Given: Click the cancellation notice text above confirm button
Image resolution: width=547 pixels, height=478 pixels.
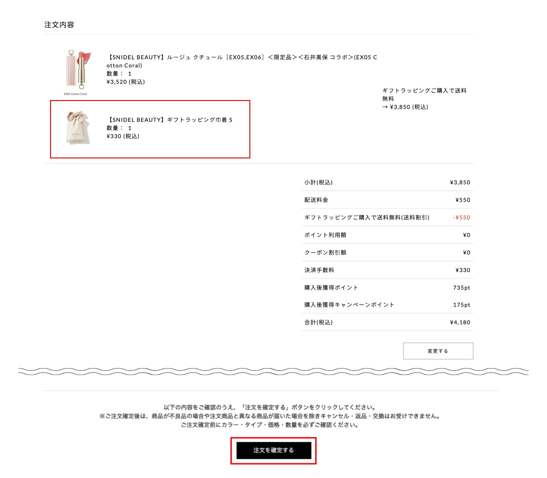Looking at the screenshot, I should (270, 416).
